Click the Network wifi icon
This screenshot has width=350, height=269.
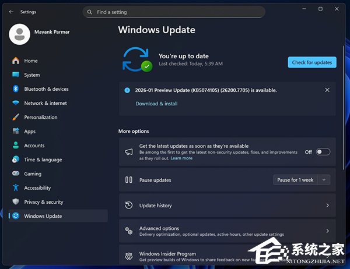click(x=16, y=102)
